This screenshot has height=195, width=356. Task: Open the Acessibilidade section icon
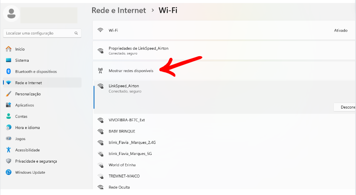click(9, 150)
